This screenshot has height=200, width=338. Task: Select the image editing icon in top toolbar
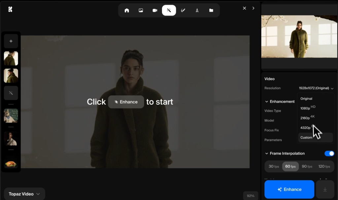point(141,10)
